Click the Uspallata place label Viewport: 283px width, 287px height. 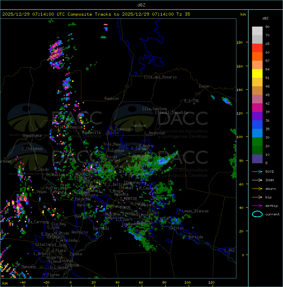[x=32, y=136]
